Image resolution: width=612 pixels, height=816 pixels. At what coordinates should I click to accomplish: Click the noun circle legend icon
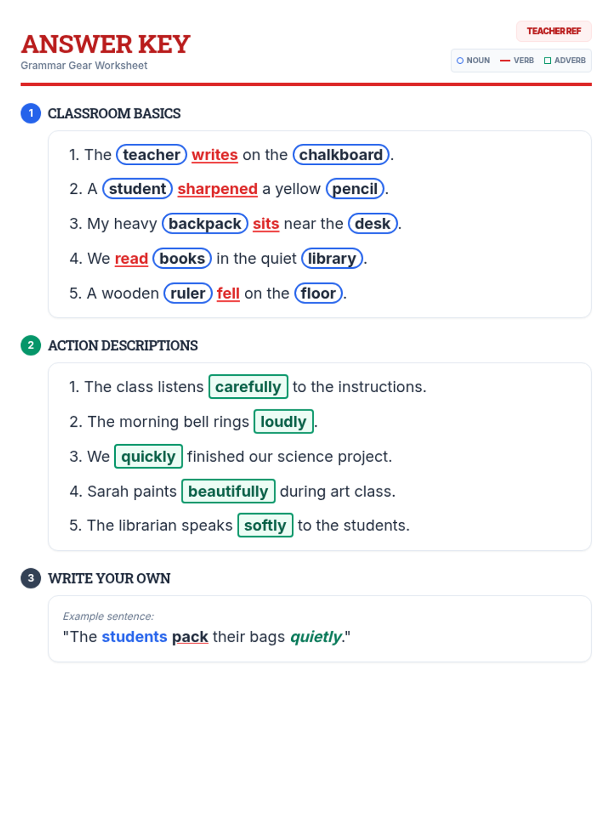pos(460,61)
